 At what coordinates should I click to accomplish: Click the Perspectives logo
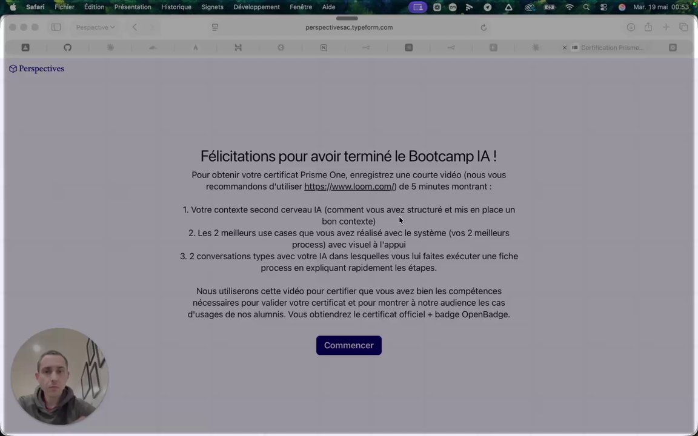pyautogui.click(x=37, y=68)
